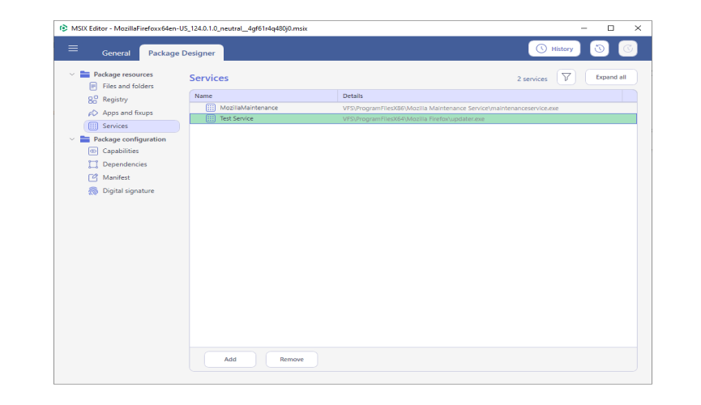Click the Expand all button
The width and height of the screenshot is (701, 405).
611,77
